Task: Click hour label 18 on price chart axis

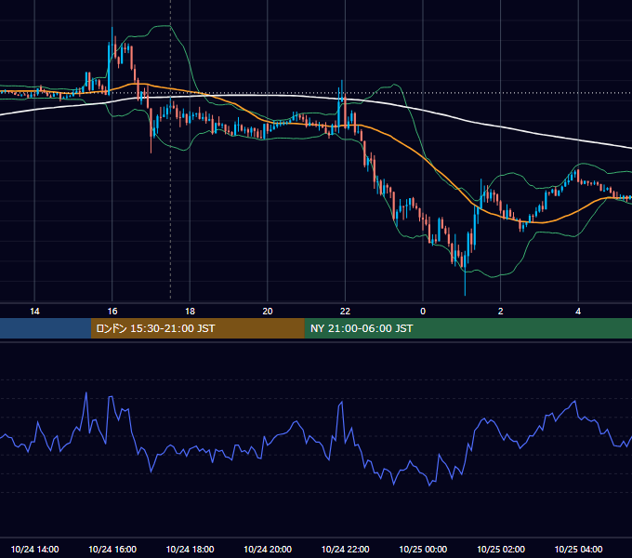Action: pos(190,312)
